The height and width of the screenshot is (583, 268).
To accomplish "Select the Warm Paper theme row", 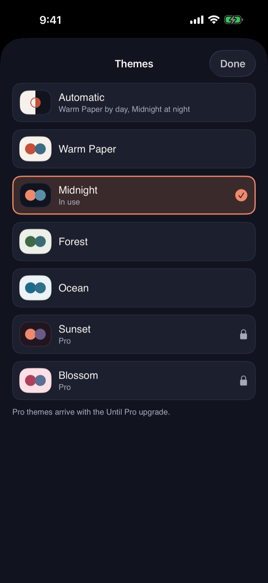I will click(x=134, y=149).
